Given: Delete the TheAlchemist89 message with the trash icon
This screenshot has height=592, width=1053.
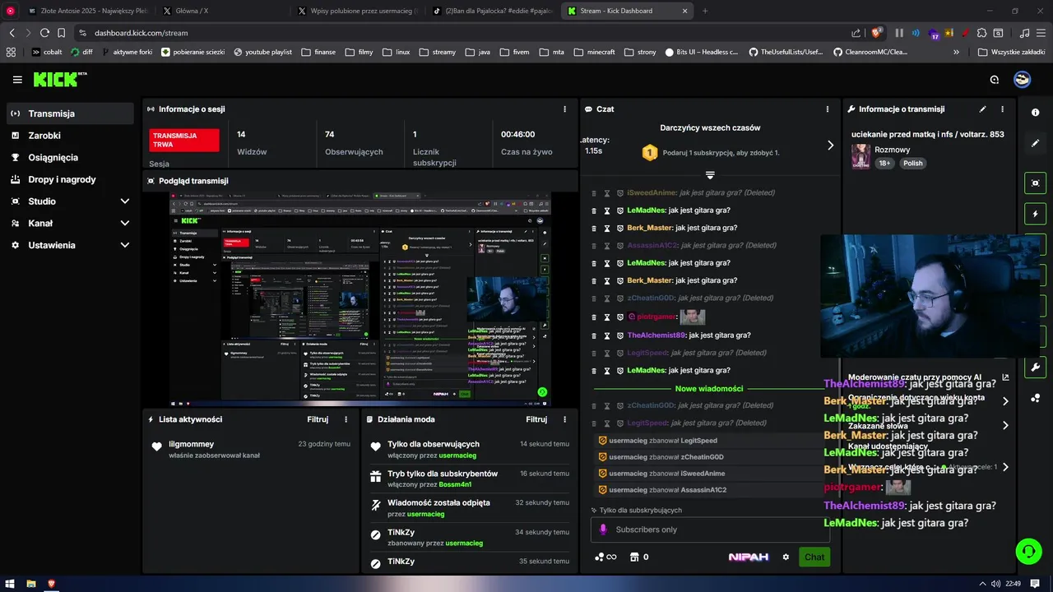Looking at the screenshot, I should pos(594,335).
